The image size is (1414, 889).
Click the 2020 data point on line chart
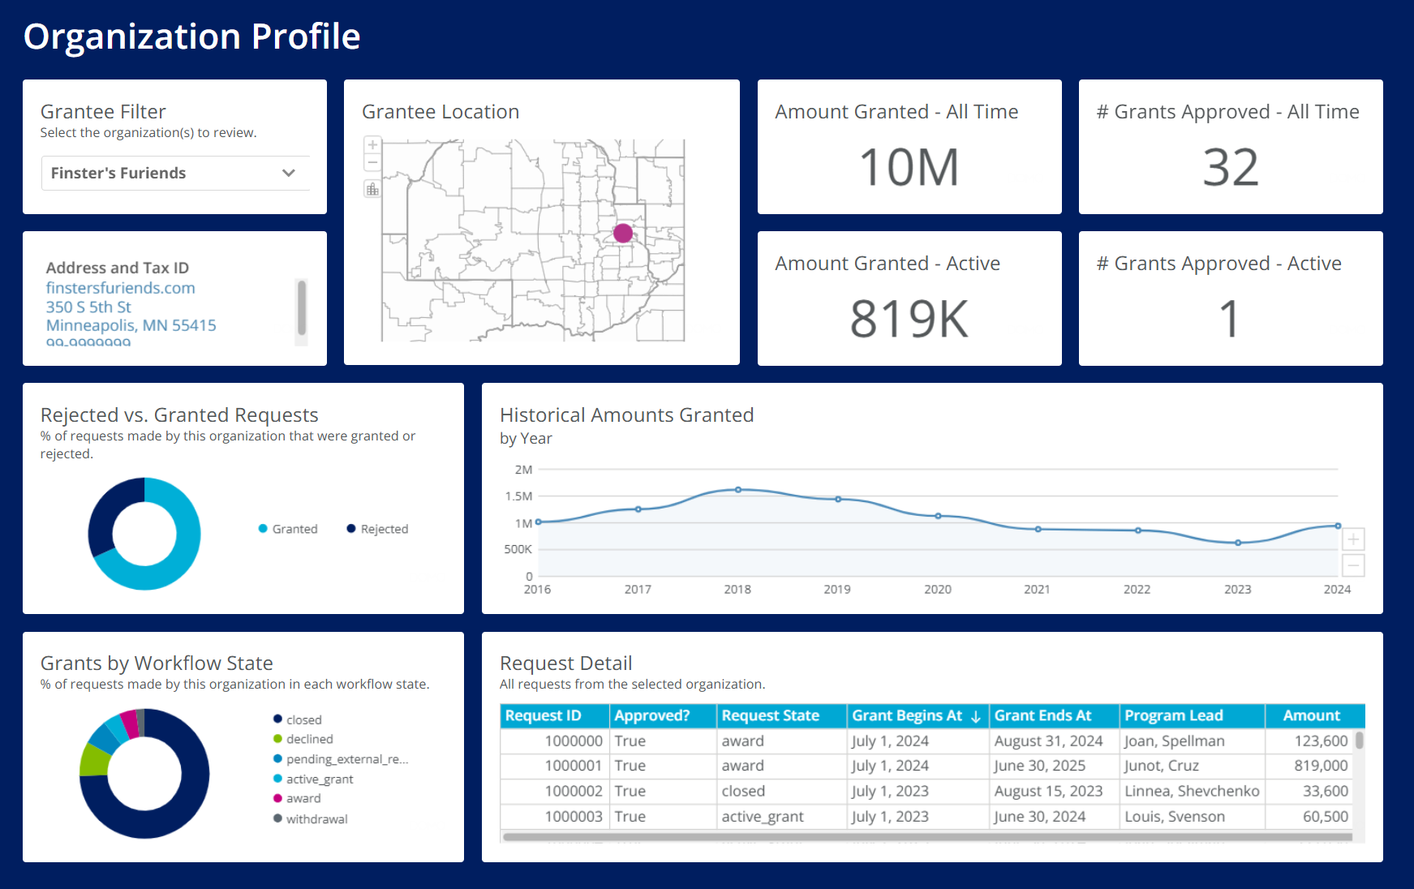(x=938, y=516)
